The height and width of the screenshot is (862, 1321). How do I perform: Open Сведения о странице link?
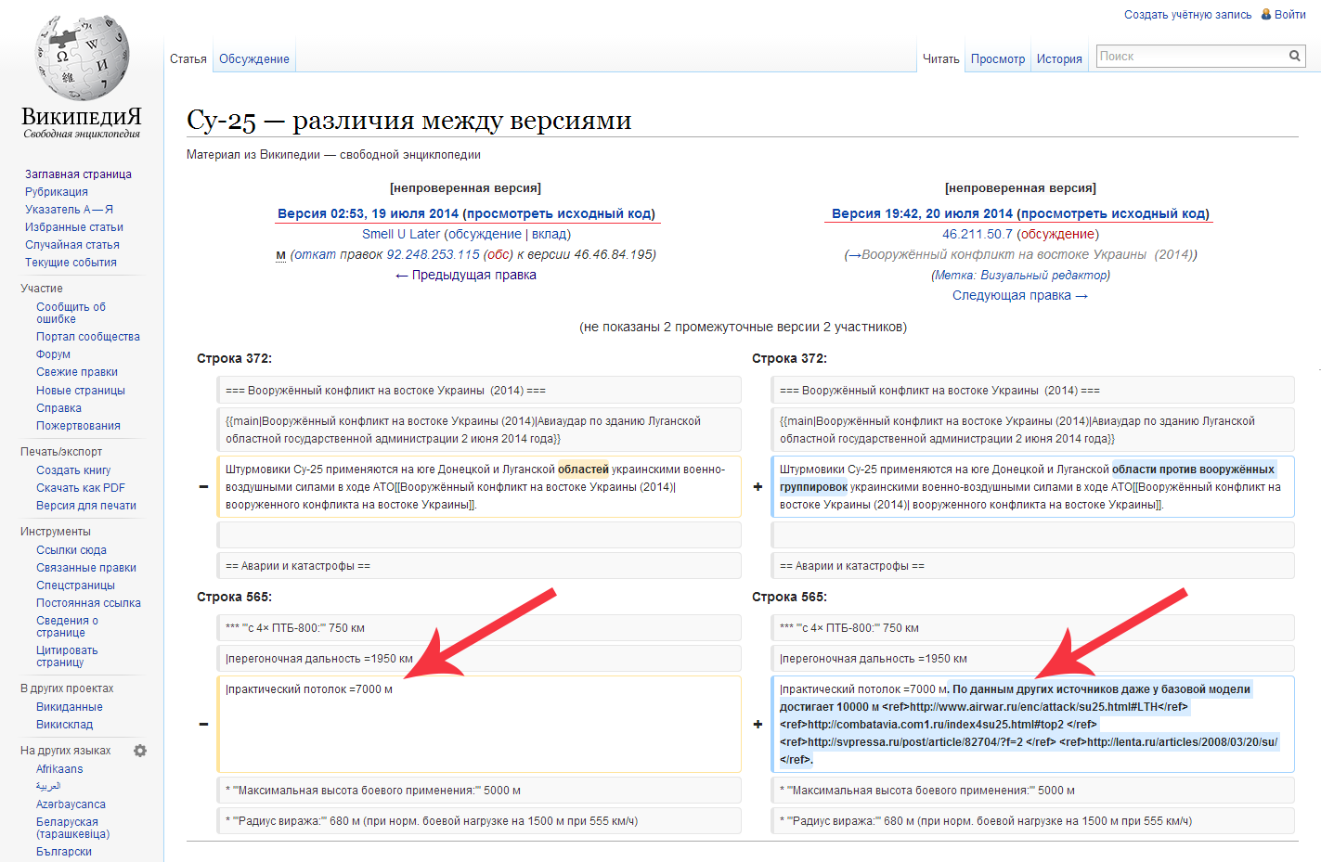[67, 626]
